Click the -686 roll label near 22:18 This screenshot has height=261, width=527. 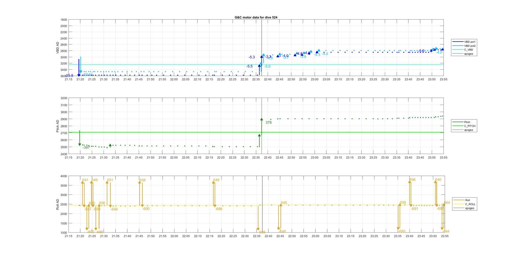(219, 209)
